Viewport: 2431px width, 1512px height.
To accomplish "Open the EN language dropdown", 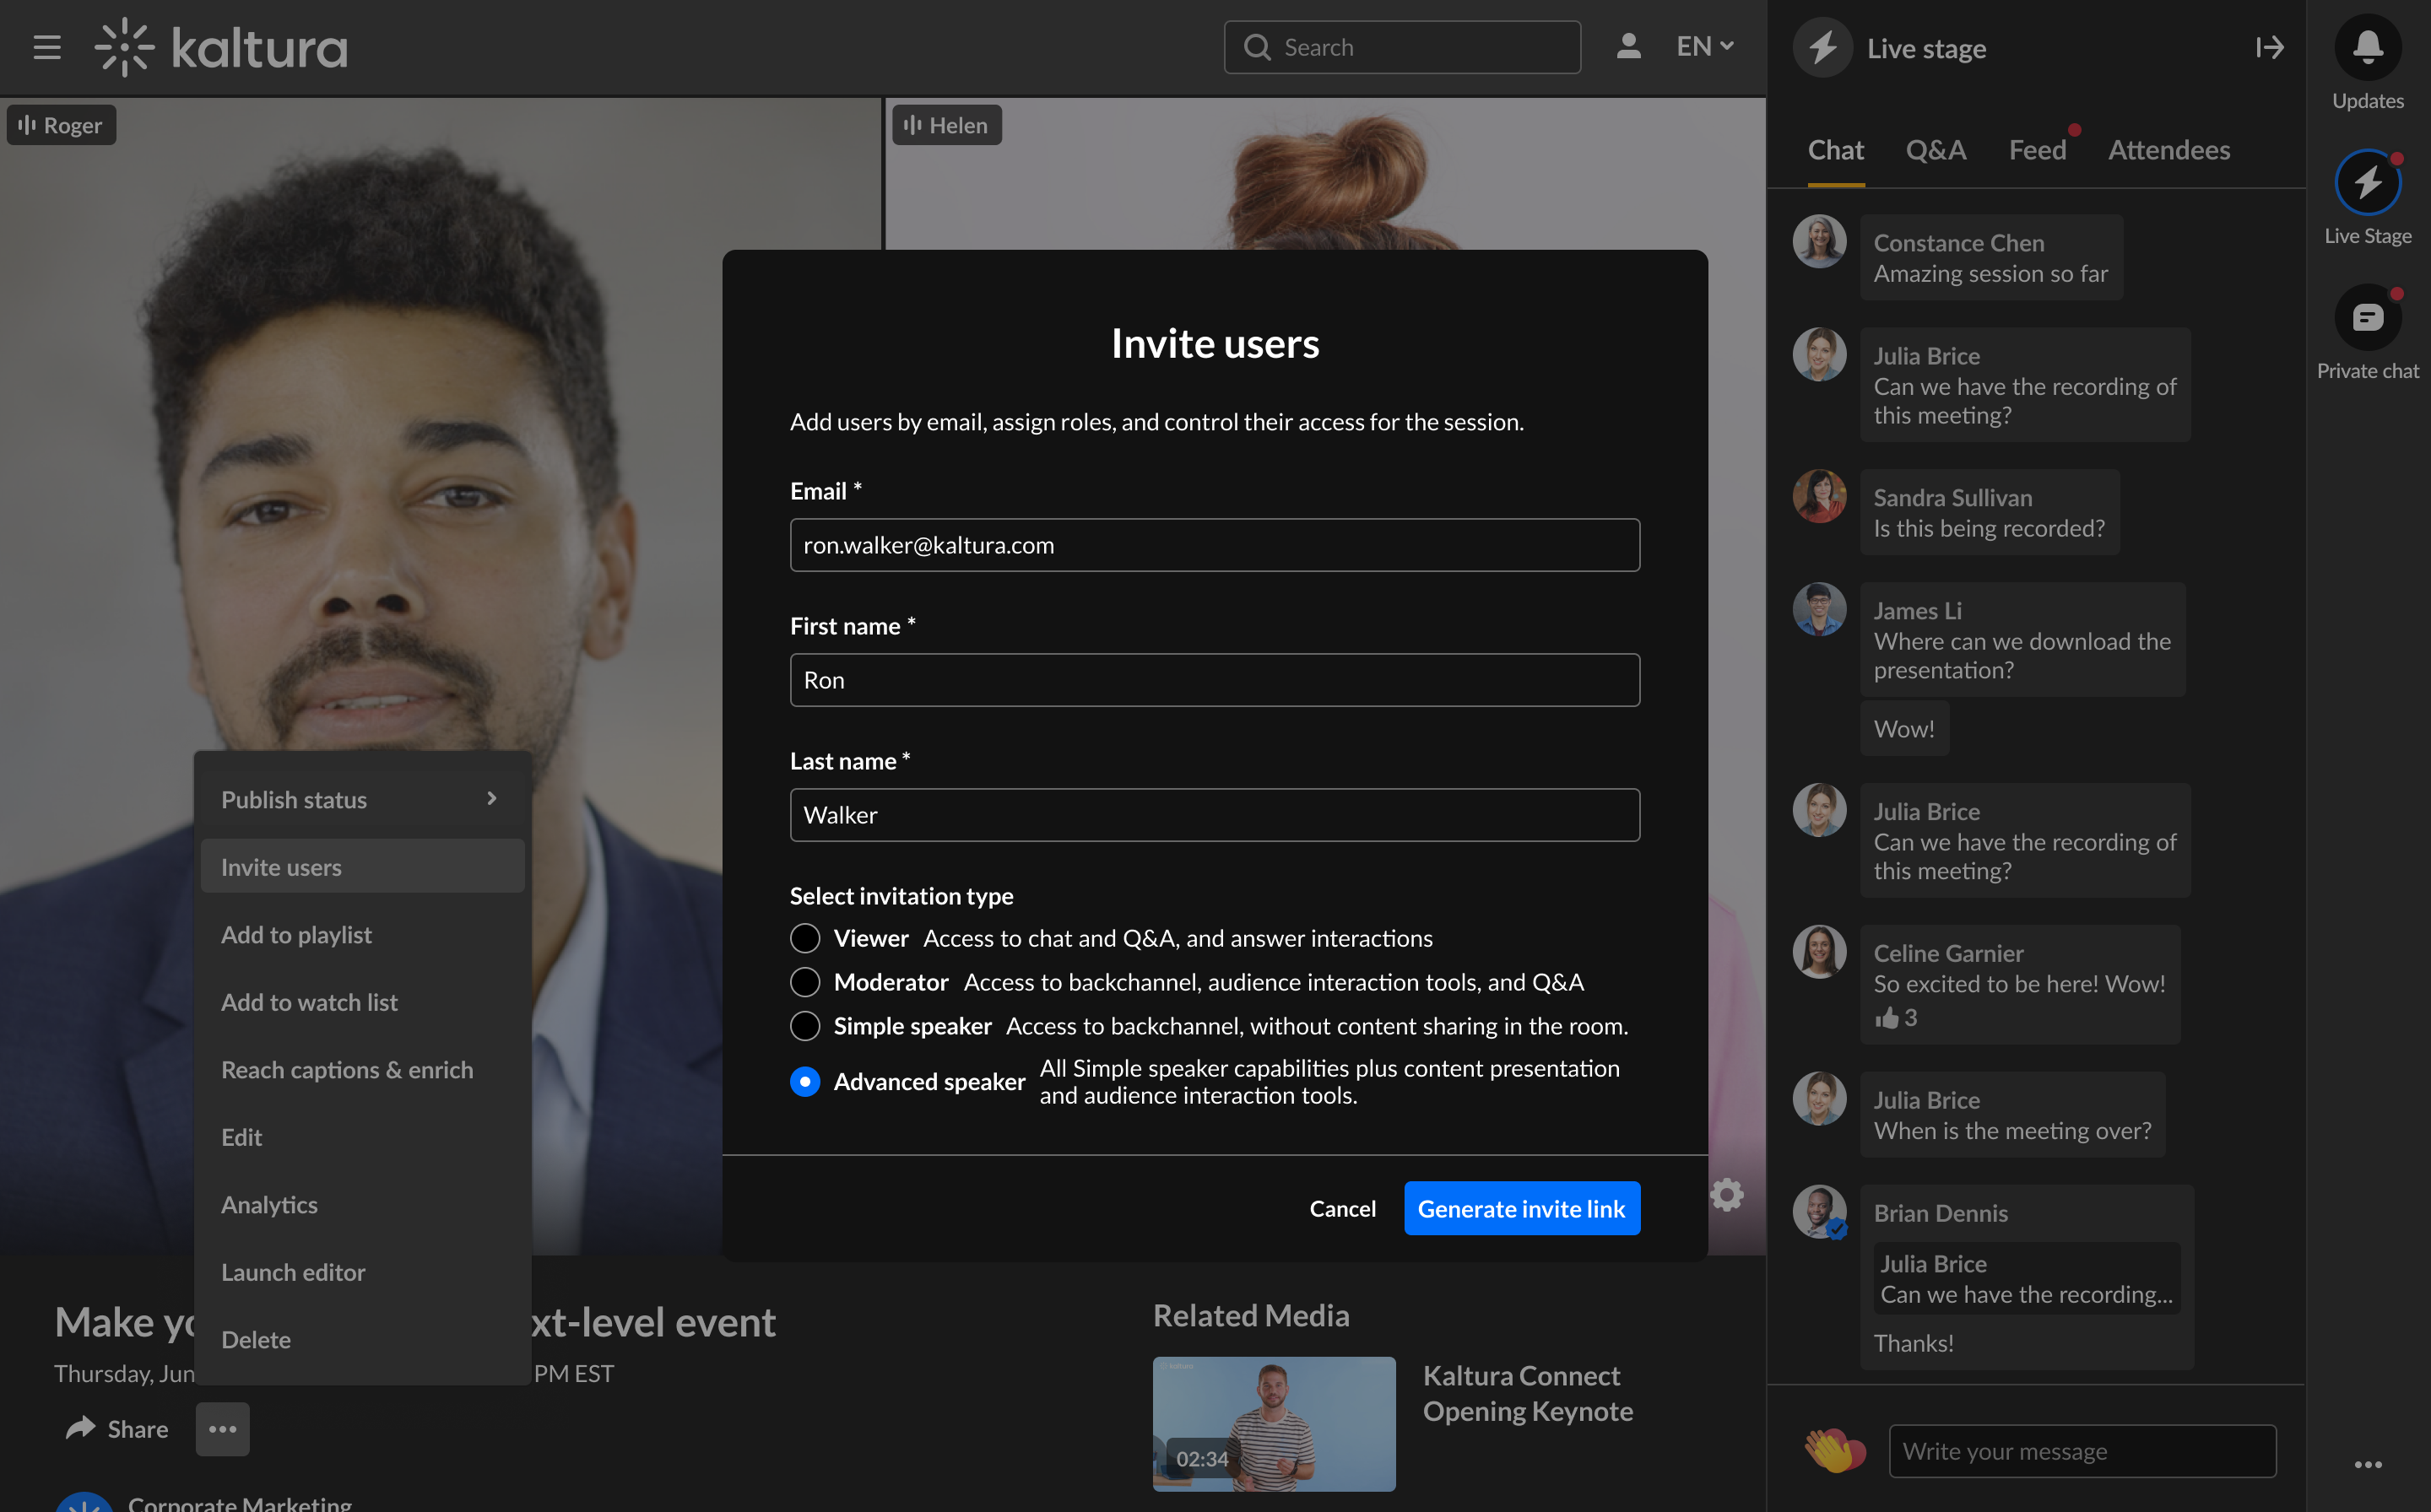I will point(1705,47).
